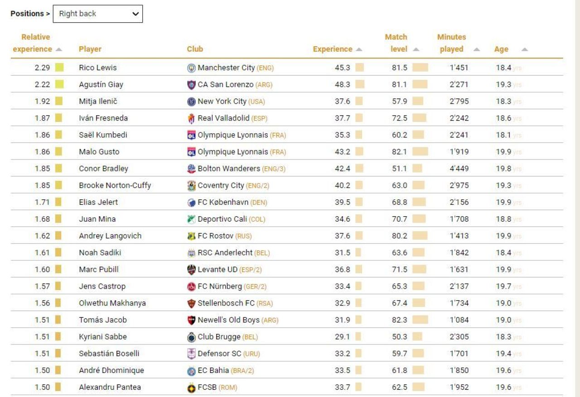Screen dimensions: 580x397
Task: Click the CA San Lorenzo crest icon
Action: coord(191,85)
